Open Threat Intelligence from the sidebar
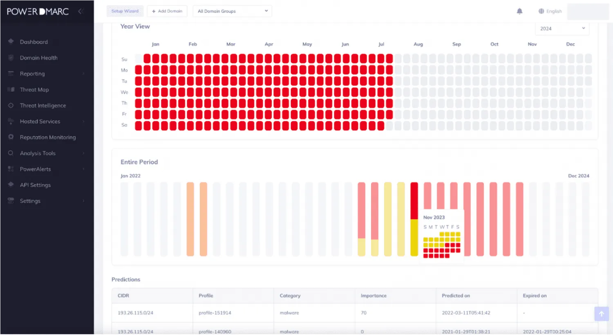 (43, 105)
